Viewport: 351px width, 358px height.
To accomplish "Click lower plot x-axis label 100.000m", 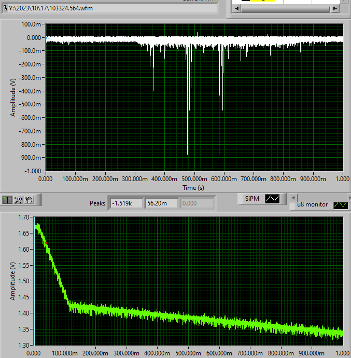I will tap(65, 353).
